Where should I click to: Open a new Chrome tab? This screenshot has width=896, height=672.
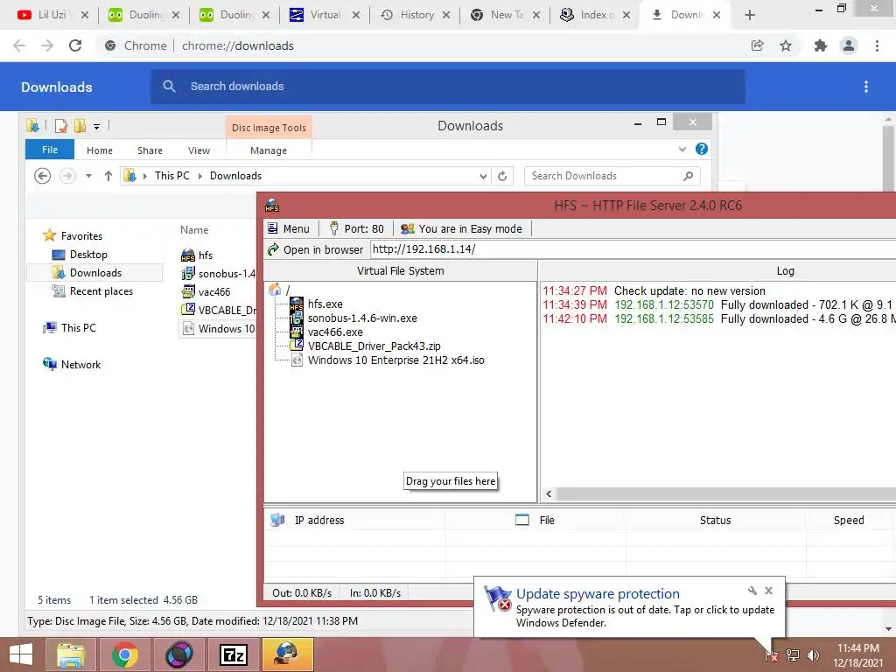point(750,15)
